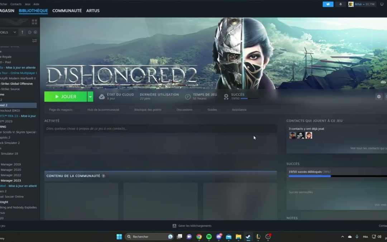Viewport: 387px width, 242px height.
Task: Open Discord from the taskbar
Action: 219,237
